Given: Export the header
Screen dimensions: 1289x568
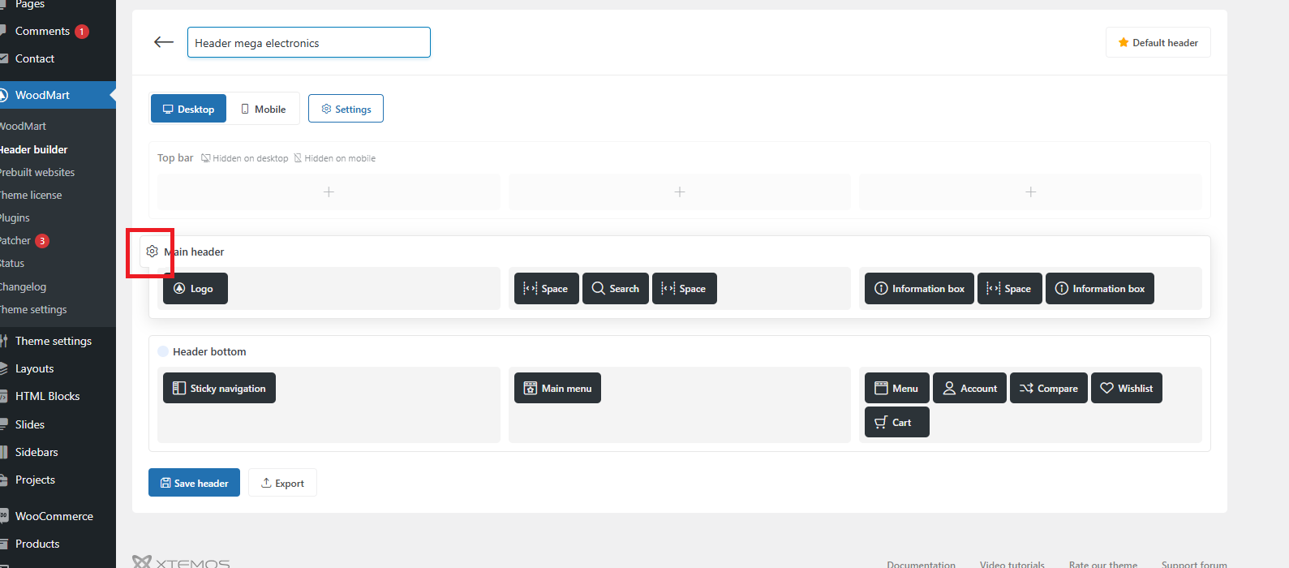Looking at the screenshot, I should pos(282,483).
